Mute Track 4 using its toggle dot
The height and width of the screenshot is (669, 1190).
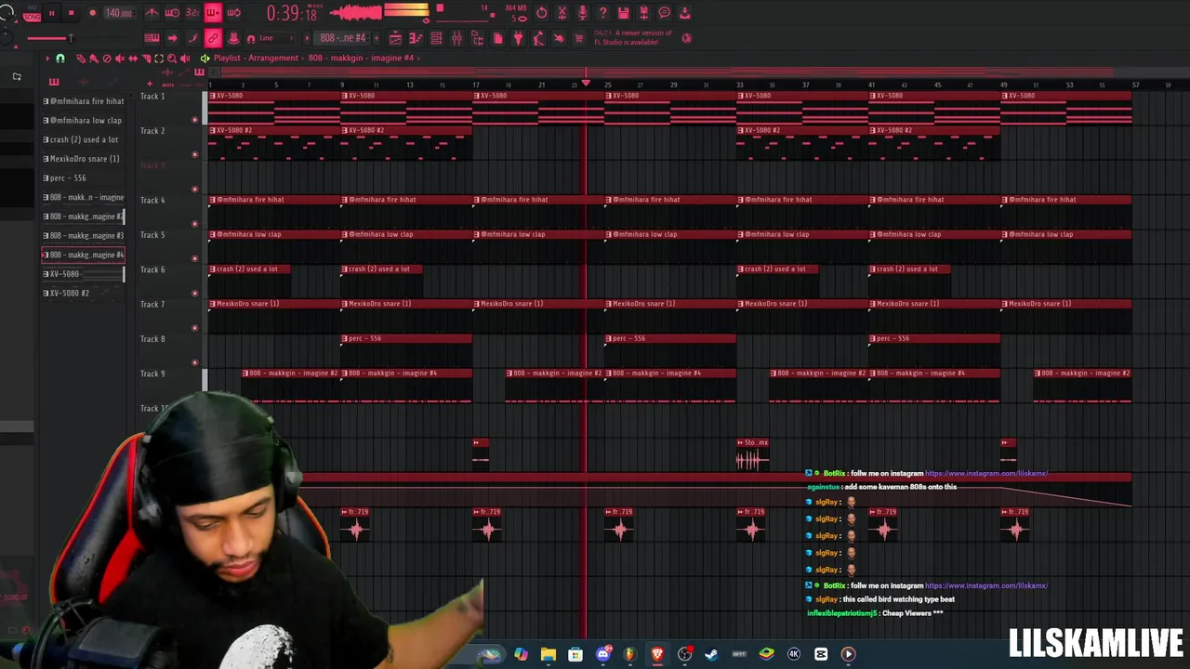coord(194,224)
